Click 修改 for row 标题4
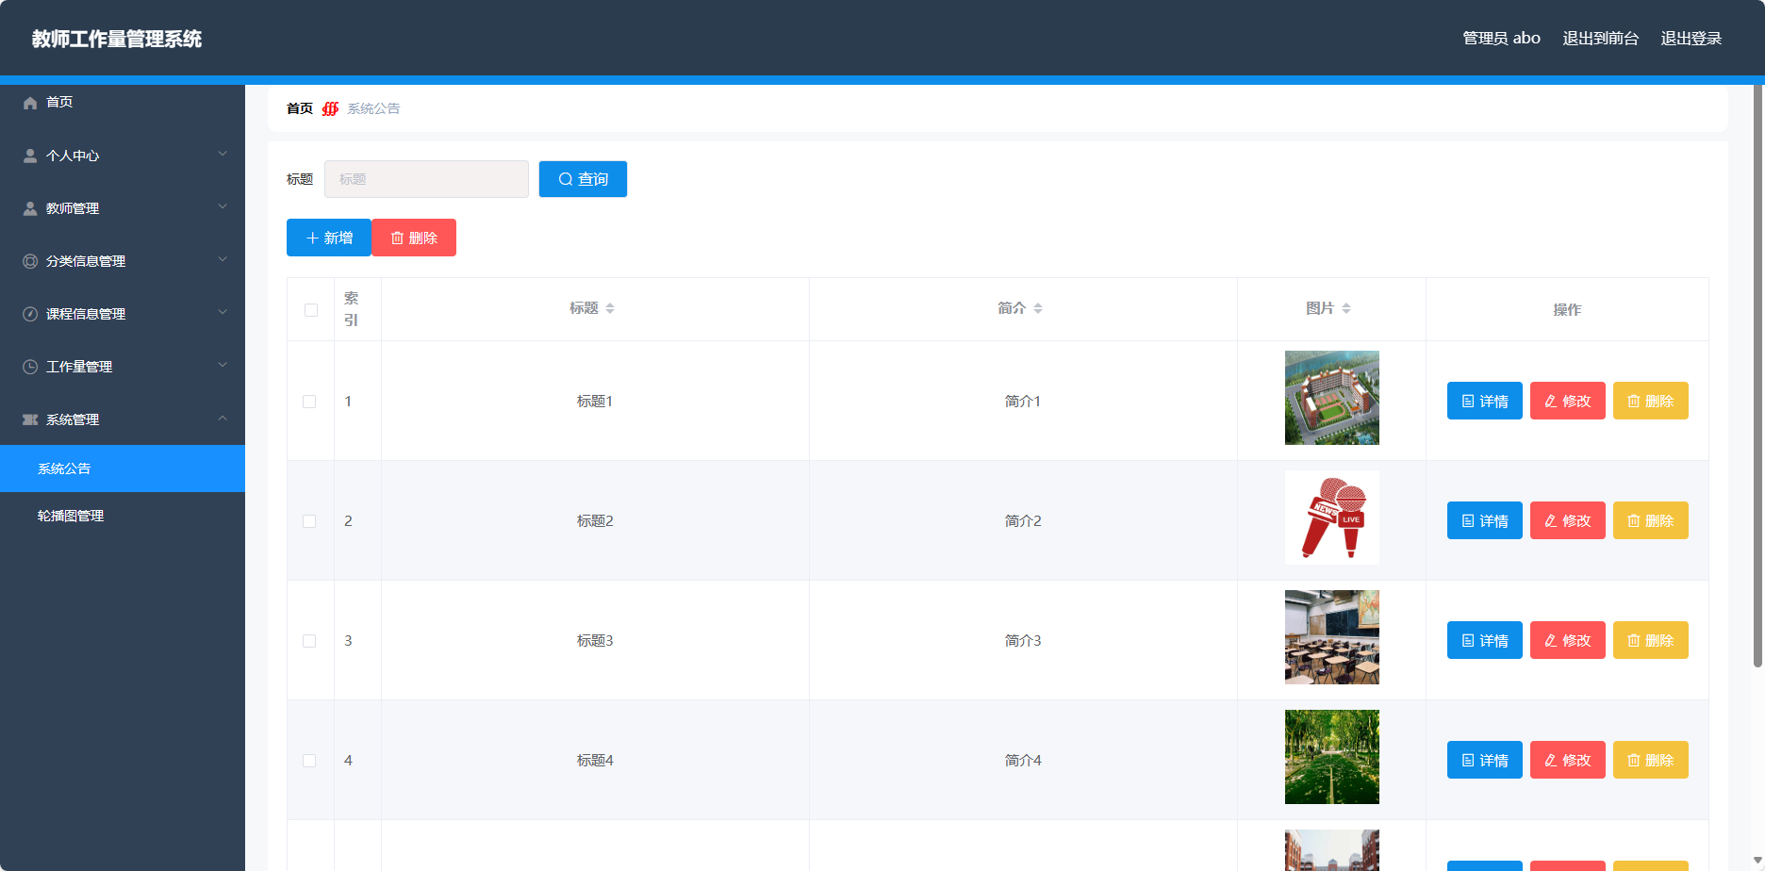1765x871 pixels. coord(1567,760)
